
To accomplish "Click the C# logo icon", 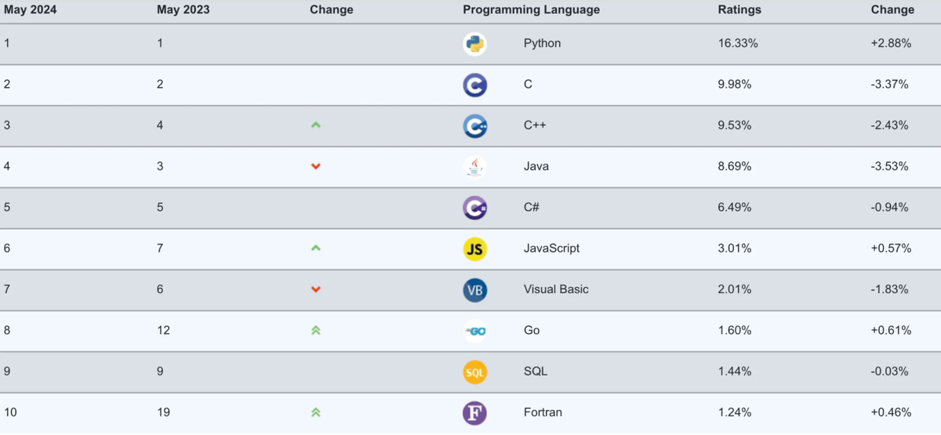I will (x=474, y=208).
